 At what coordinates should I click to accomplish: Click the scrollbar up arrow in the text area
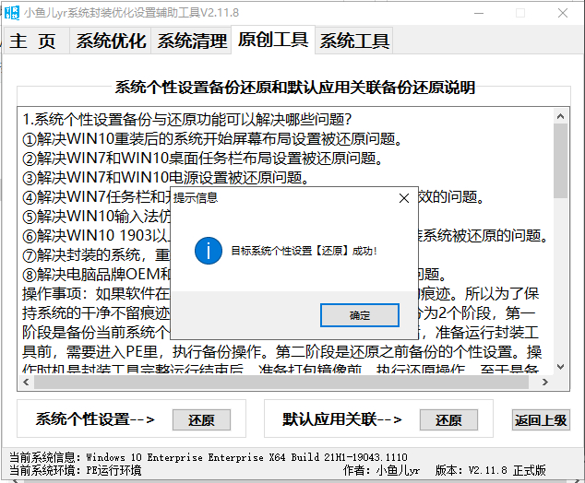[561, 117]
